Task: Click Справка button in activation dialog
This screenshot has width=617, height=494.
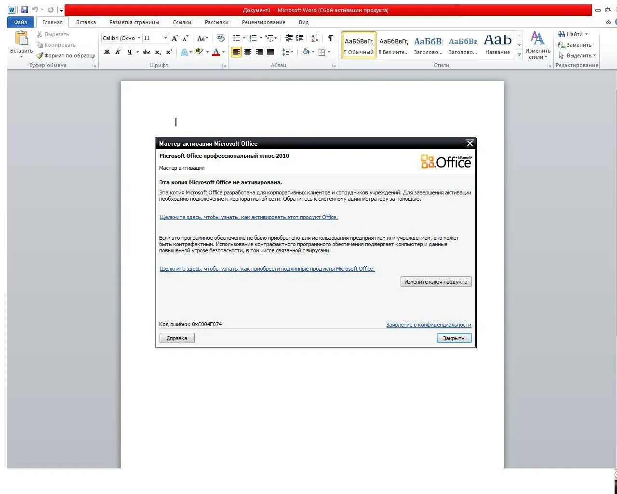Action: pyautogui.click(x=177, y=338)
